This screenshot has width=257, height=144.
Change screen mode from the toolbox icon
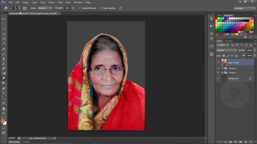coord(4,133)
